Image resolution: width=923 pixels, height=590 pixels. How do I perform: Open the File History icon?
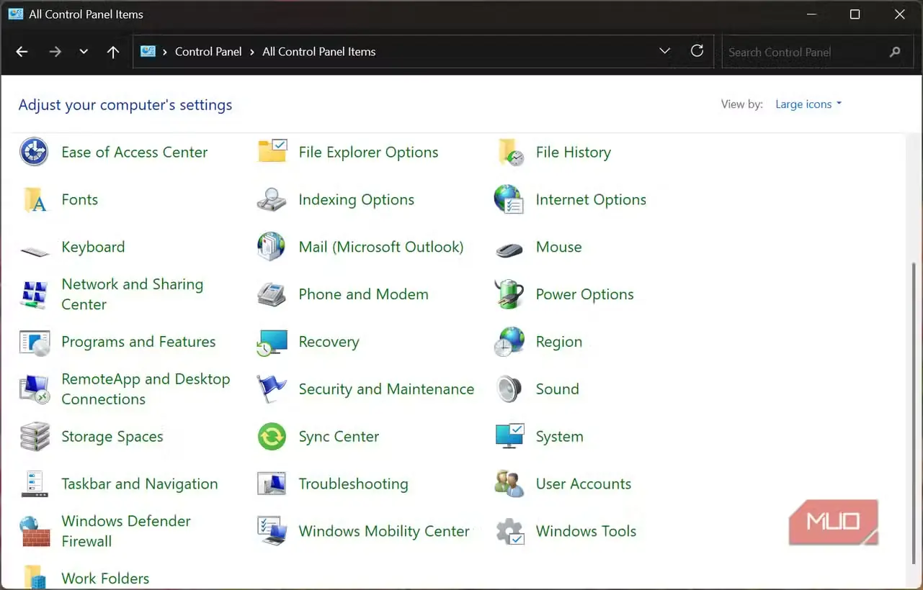tap(510, 152)
